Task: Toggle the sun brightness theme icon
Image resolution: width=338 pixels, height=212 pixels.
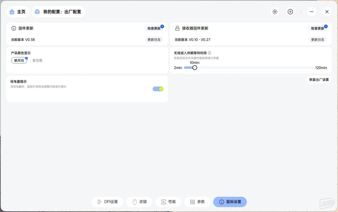Action: (275, 12)
